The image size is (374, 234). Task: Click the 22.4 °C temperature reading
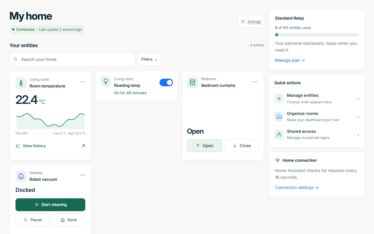click(x=30, y=100)
